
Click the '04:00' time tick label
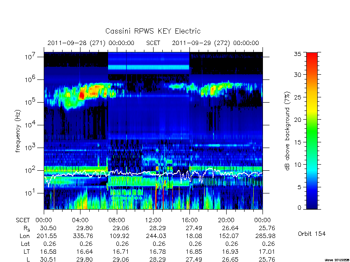80,220
